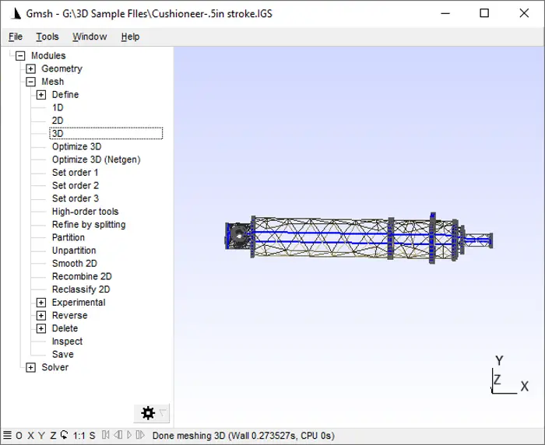
Task: Set Z-axis view in status bar
Action: click(x=53, y=435)
